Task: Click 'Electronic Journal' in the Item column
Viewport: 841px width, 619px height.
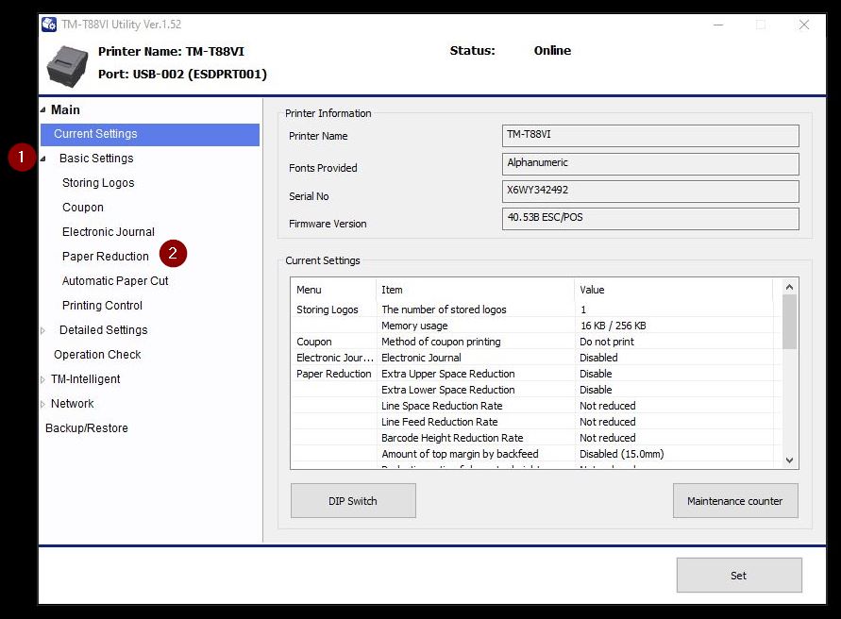Action: 421,358
